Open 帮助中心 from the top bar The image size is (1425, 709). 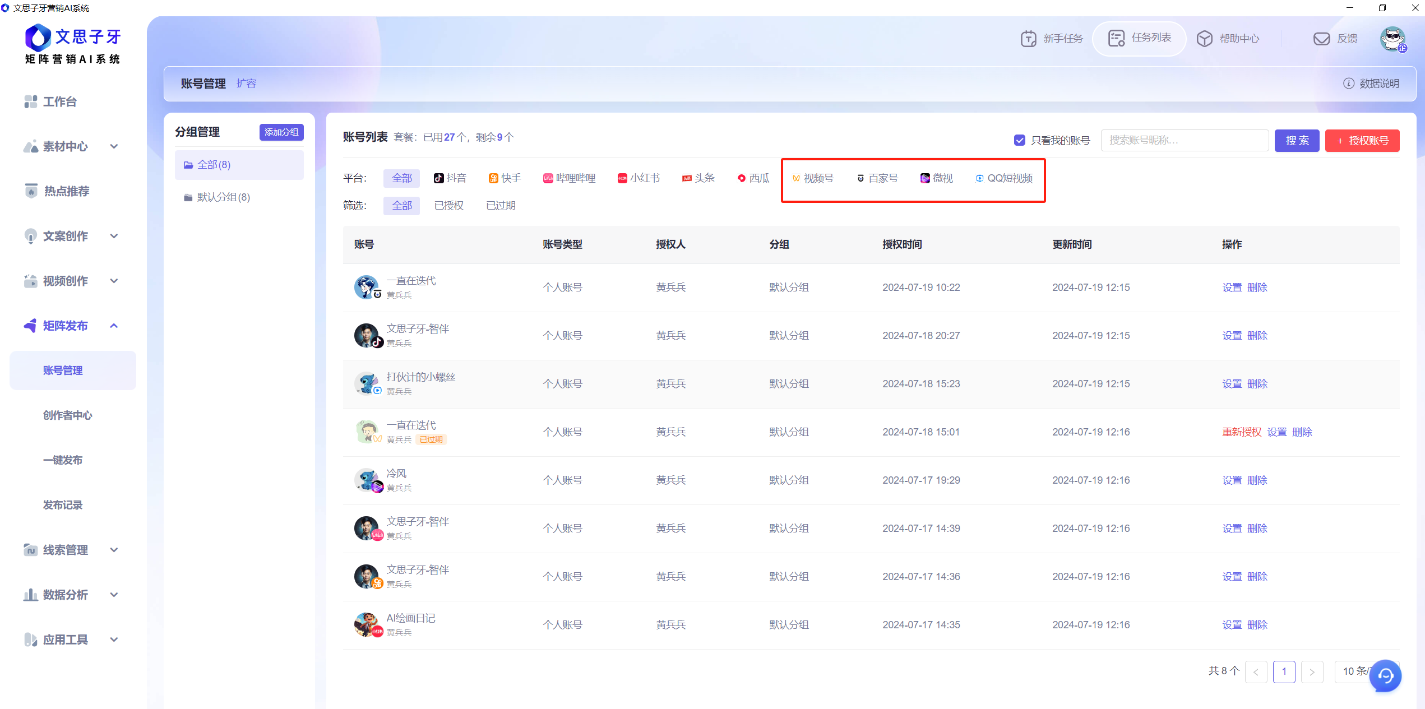pos(1228,39)
